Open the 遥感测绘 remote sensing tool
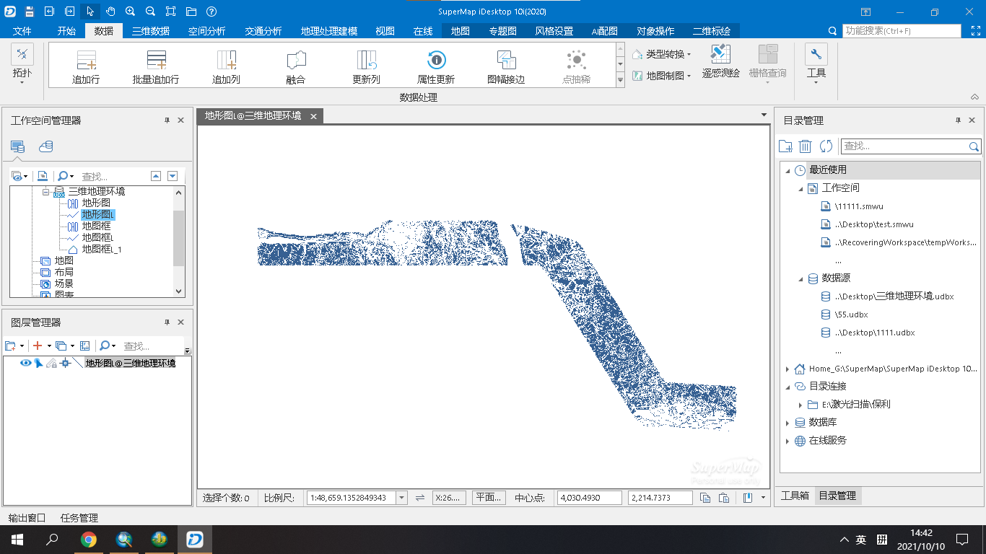 [720, 61]
